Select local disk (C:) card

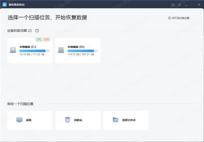click(30, 51)
